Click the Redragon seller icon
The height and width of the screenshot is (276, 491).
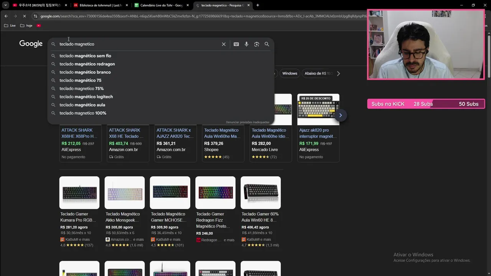[x=198, y=240]
